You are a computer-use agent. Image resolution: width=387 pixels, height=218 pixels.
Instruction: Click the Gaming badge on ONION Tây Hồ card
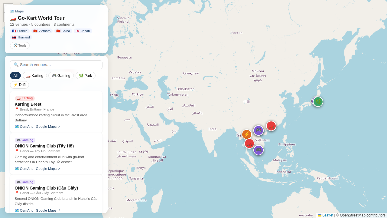tap(25, 140)
